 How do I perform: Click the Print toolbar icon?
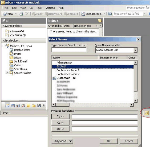point(21,14)
